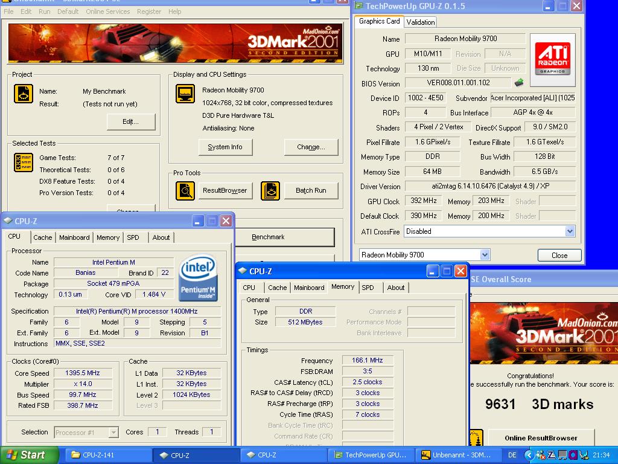Click the Change... display settings button

tap(311, 147)
